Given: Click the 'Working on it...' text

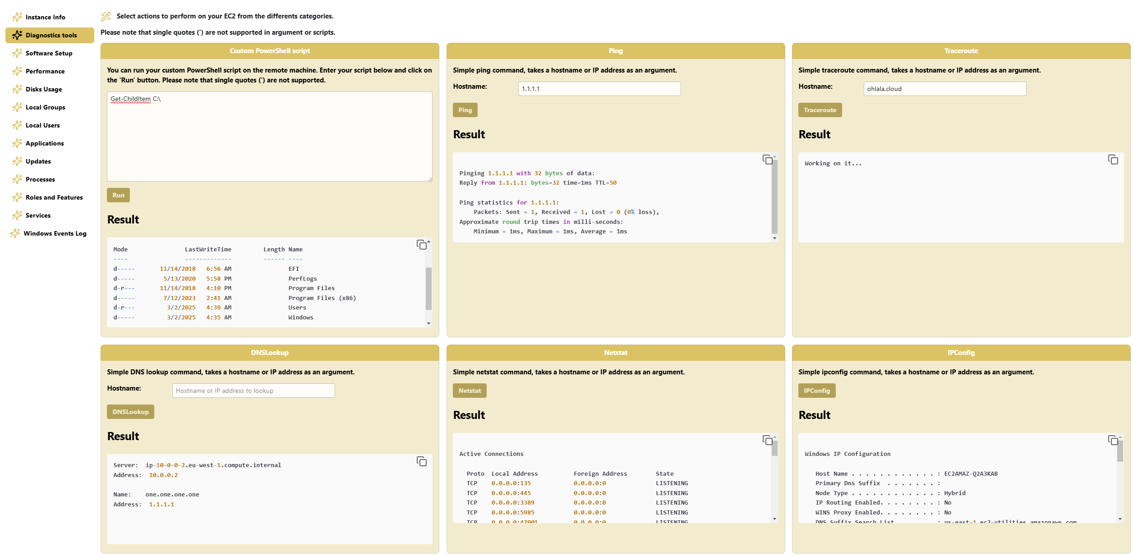Looking at the screenshot, I should point(833,164).
